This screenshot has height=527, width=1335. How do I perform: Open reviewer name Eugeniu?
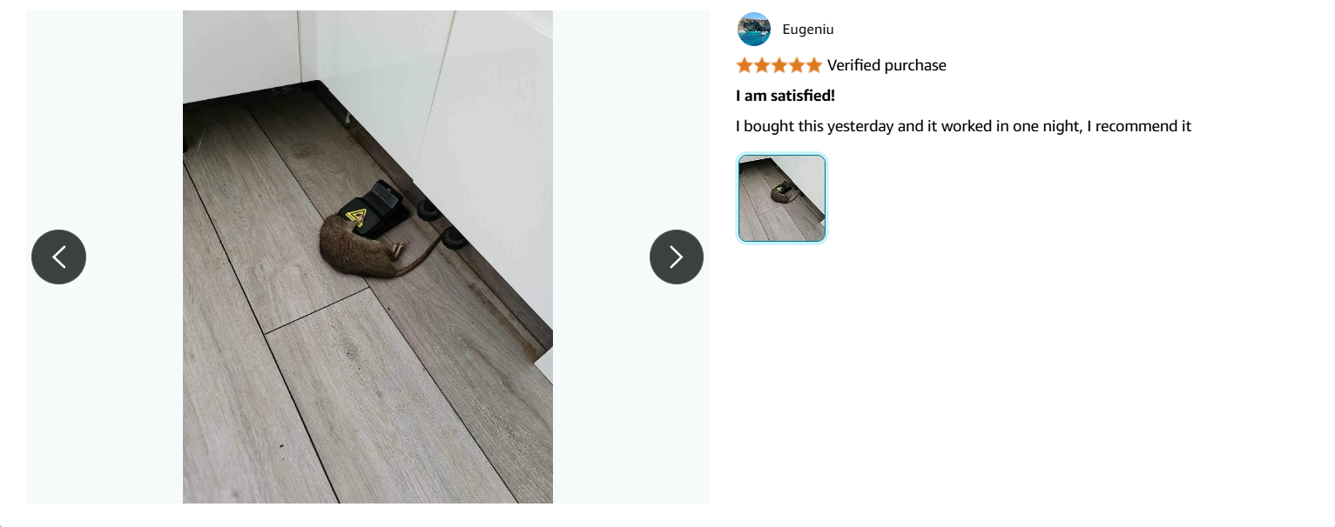point(808,30)
